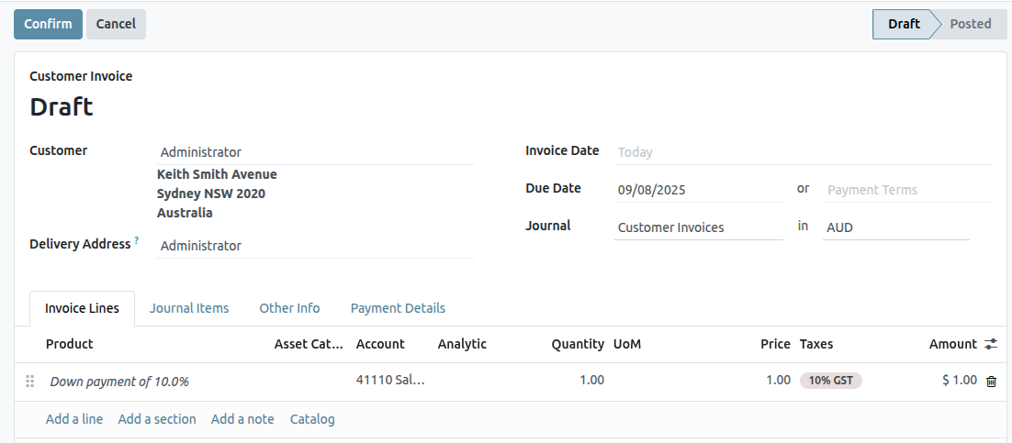Click the Delivery Address help tooltip
The height and width of the screenshot is (443, 1012).
[x=137, y=241]
